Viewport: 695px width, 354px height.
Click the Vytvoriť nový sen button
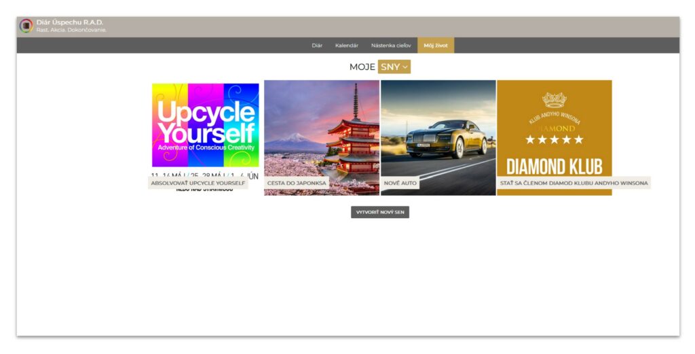380,212
